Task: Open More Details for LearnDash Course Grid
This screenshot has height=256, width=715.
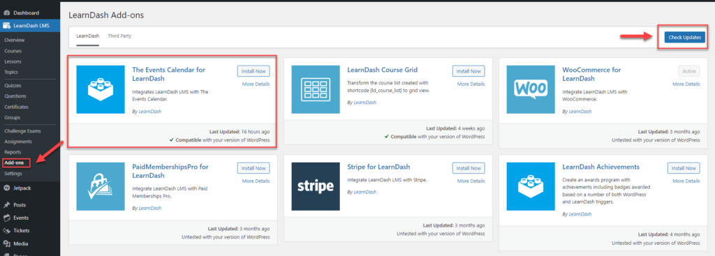Action: point(471,84)
